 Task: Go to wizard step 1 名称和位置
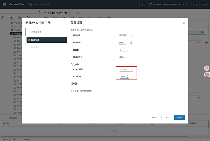[37, 32]
